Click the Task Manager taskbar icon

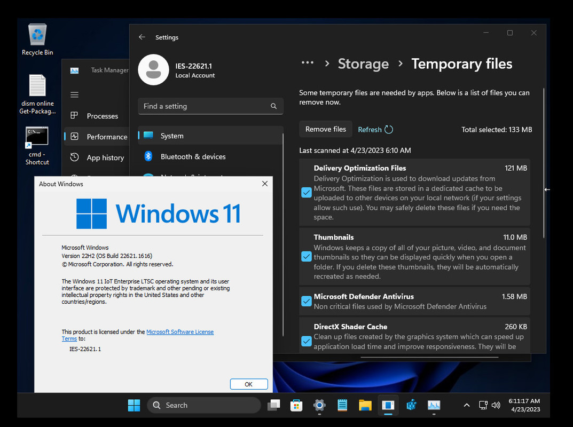click(434, 405)
